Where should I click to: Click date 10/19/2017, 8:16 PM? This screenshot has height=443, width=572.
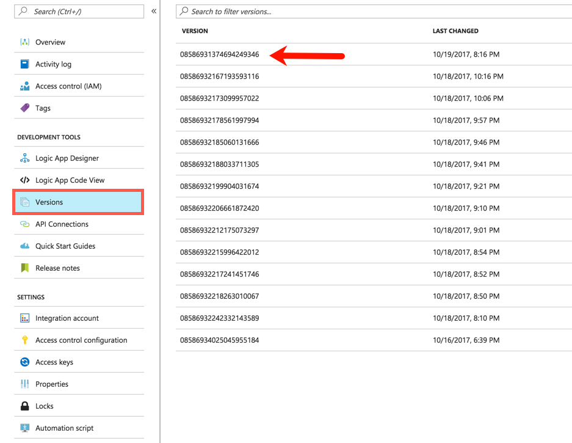[466, 54]
